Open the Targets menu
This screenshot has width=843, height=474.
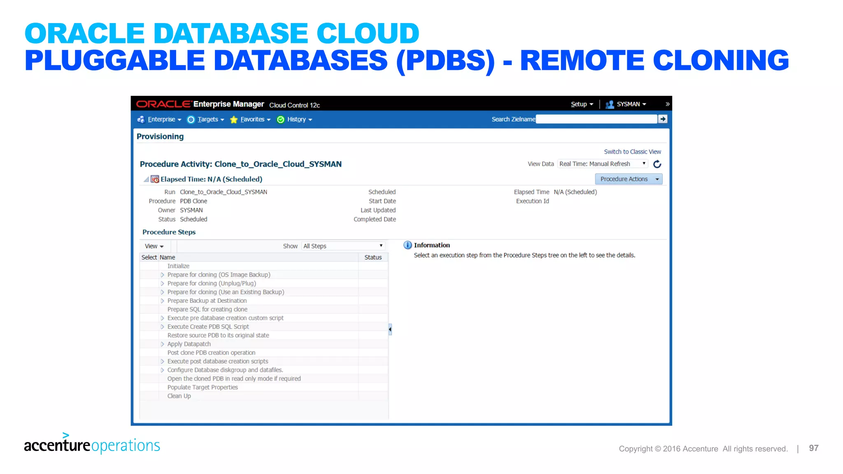(211, 119)
